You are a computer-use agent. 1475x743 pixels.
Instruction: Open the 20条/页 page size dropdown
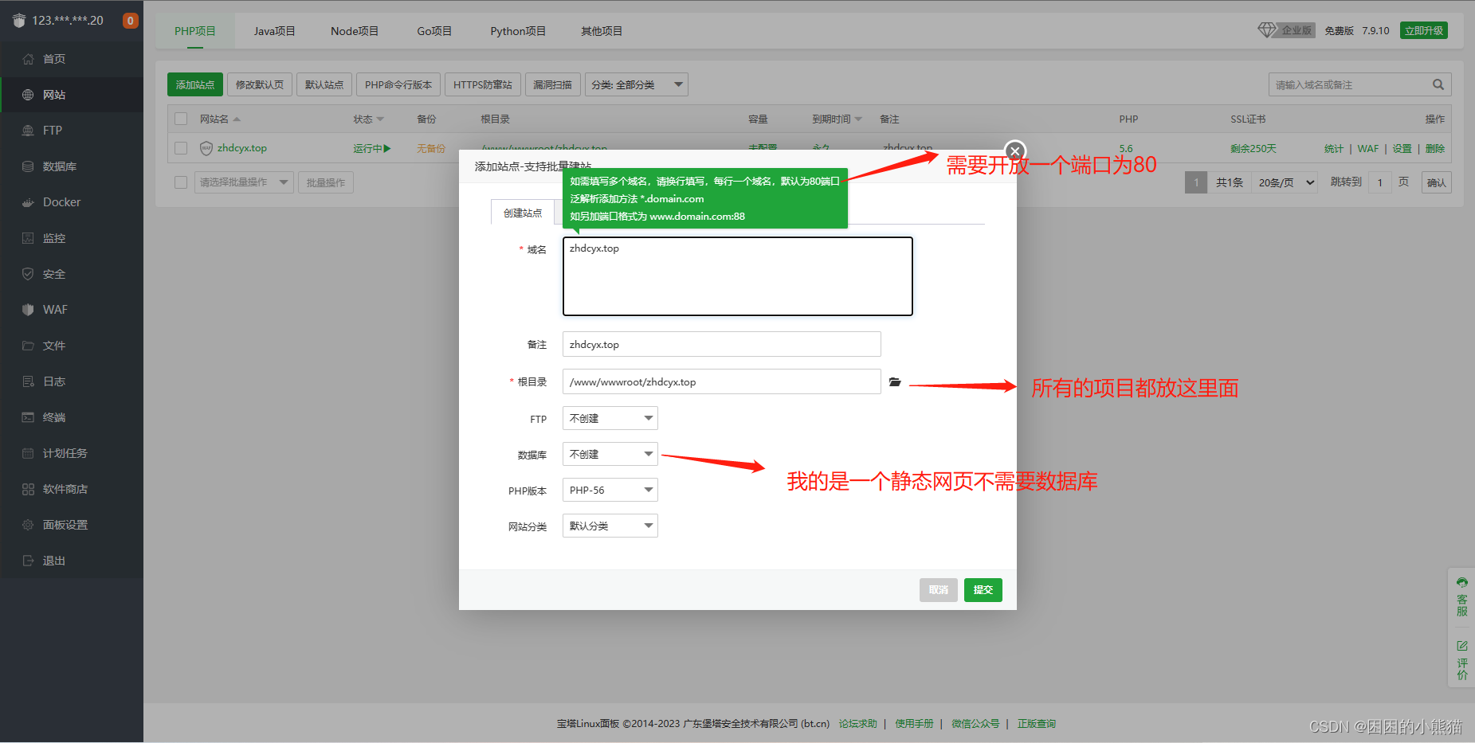pos(1285,182)
